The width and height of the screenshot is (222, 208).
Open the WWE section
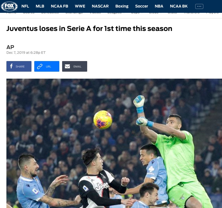80,6
